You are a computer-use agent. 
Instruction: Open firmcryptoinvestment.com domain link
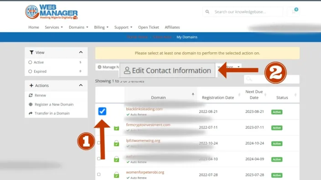click(x=148, y=125)
